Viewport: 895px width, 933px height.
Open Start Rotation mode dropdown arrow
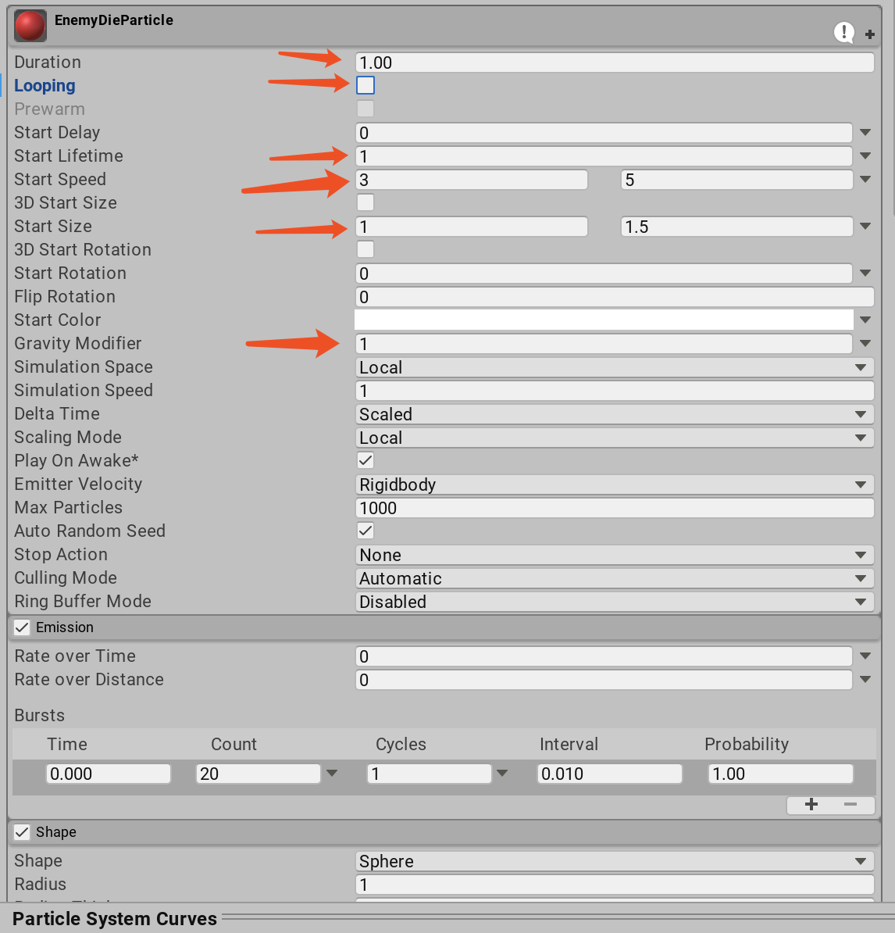(x=865, y=273)
